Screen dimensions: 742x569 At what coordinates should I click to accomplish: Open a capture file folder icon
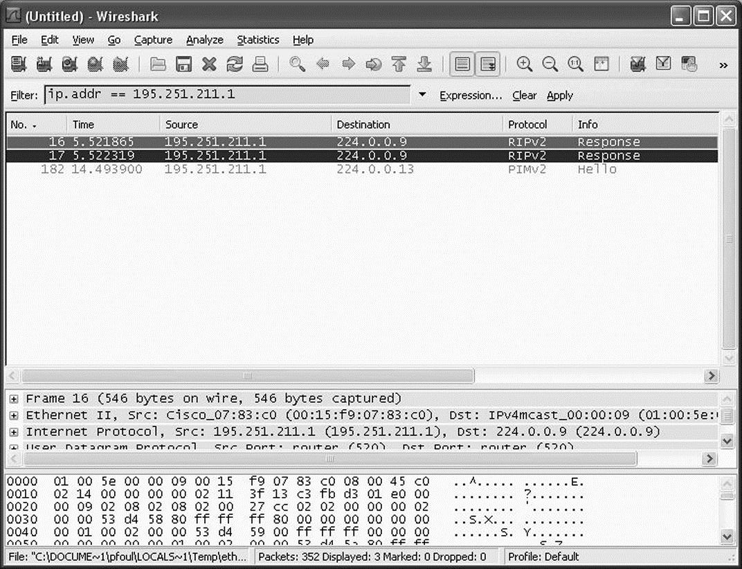click(x=158, y=64)
